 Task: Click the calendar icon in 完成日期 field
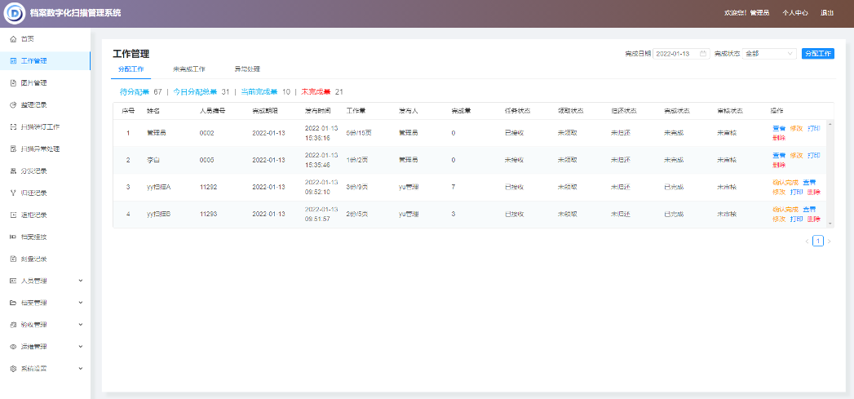[x=703, y=54]
